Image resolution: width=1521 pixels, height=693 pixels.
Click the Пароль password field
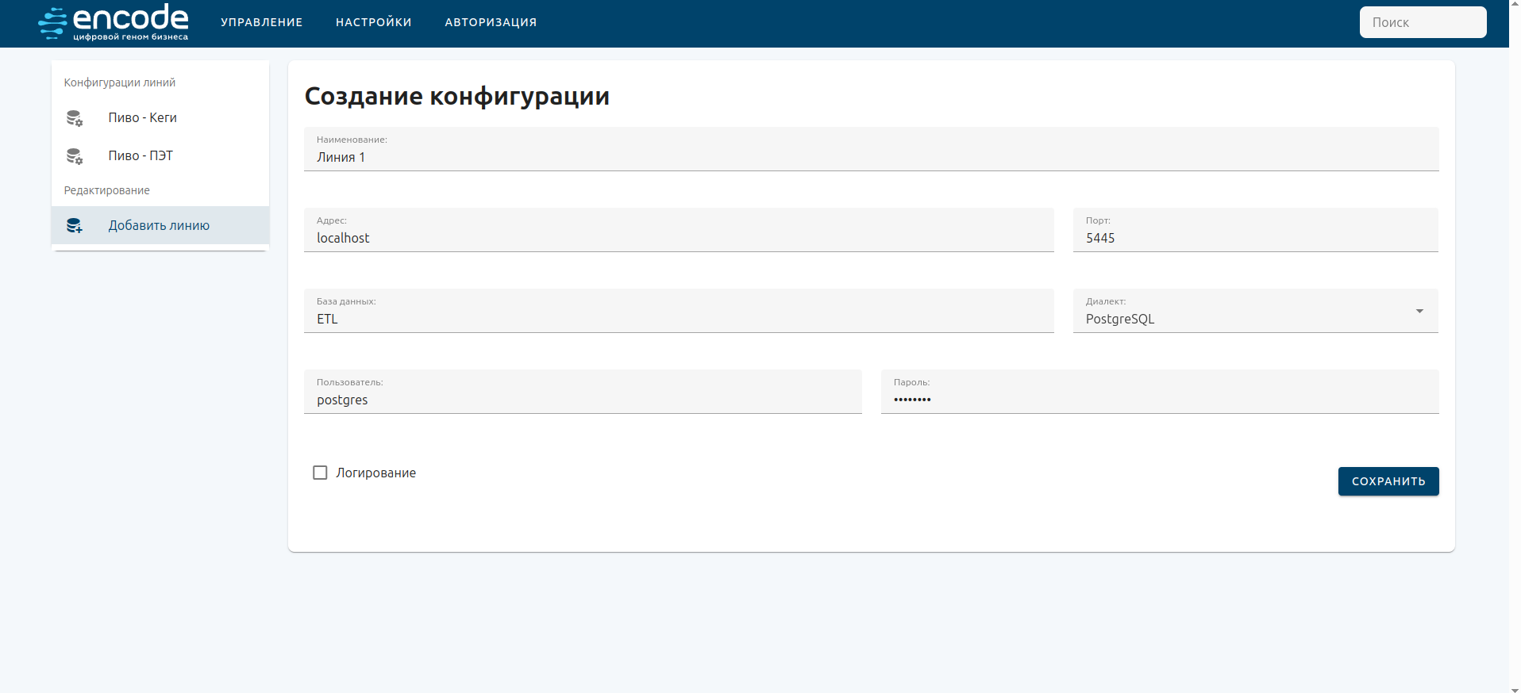(x=1159, y=399)
